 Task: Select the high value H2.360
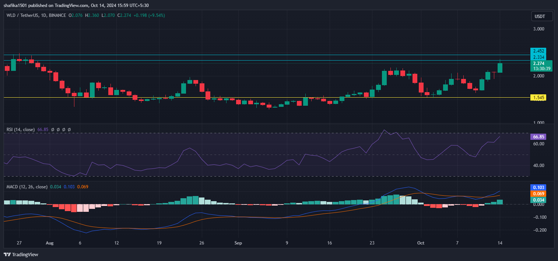[92, 15]
